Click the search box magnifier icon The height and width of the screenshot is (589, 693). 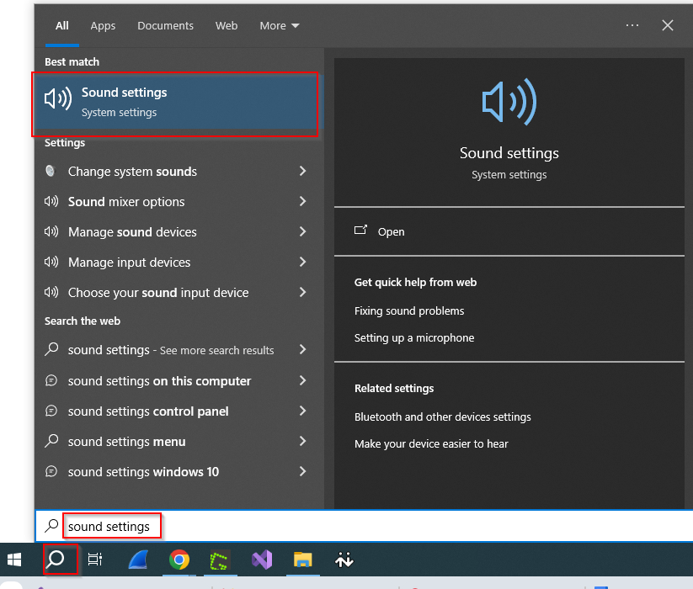[51, 525]
